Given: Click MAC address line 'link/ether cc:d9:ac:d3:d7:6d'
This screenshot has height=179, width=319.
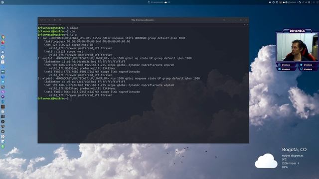Looking at the screenshot, I should pos(85,82).
